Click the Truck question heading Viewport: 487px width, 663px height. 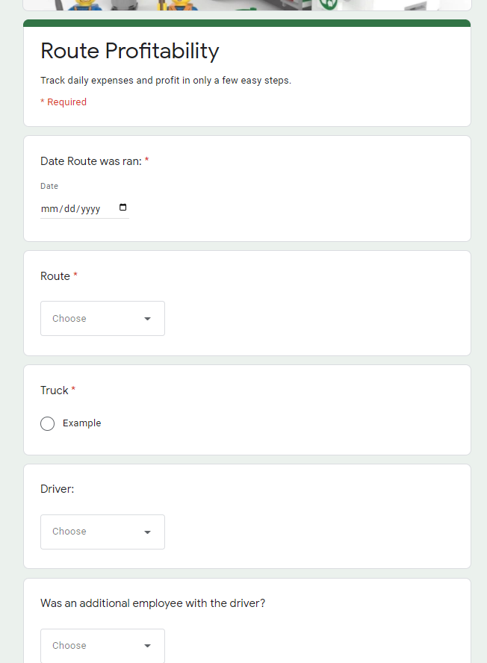tap(53, 390)
